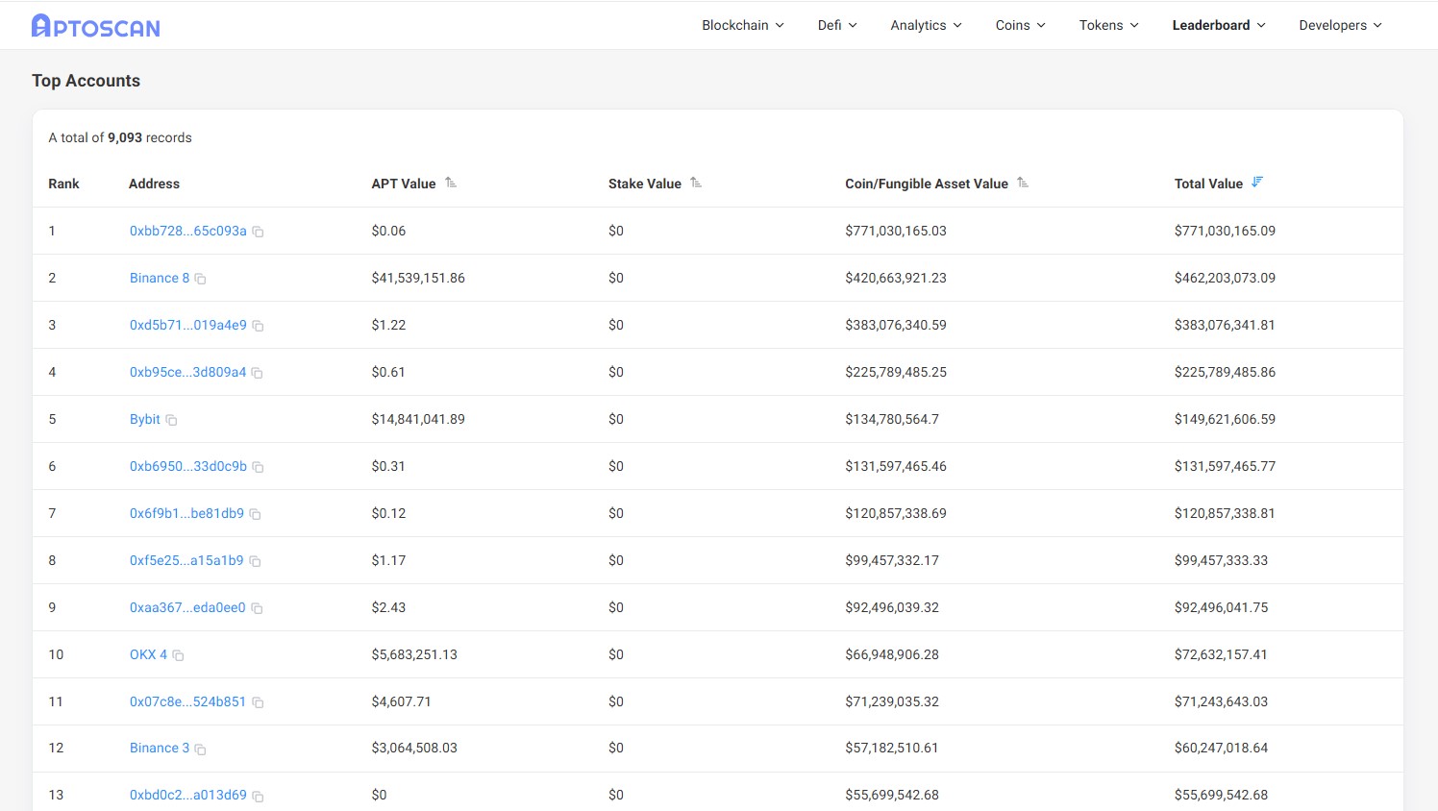Image resolution: width=1438 pixels, height=811 pixels.
Task: Expand the Leaderboard menu
Action: [1219, 25]
